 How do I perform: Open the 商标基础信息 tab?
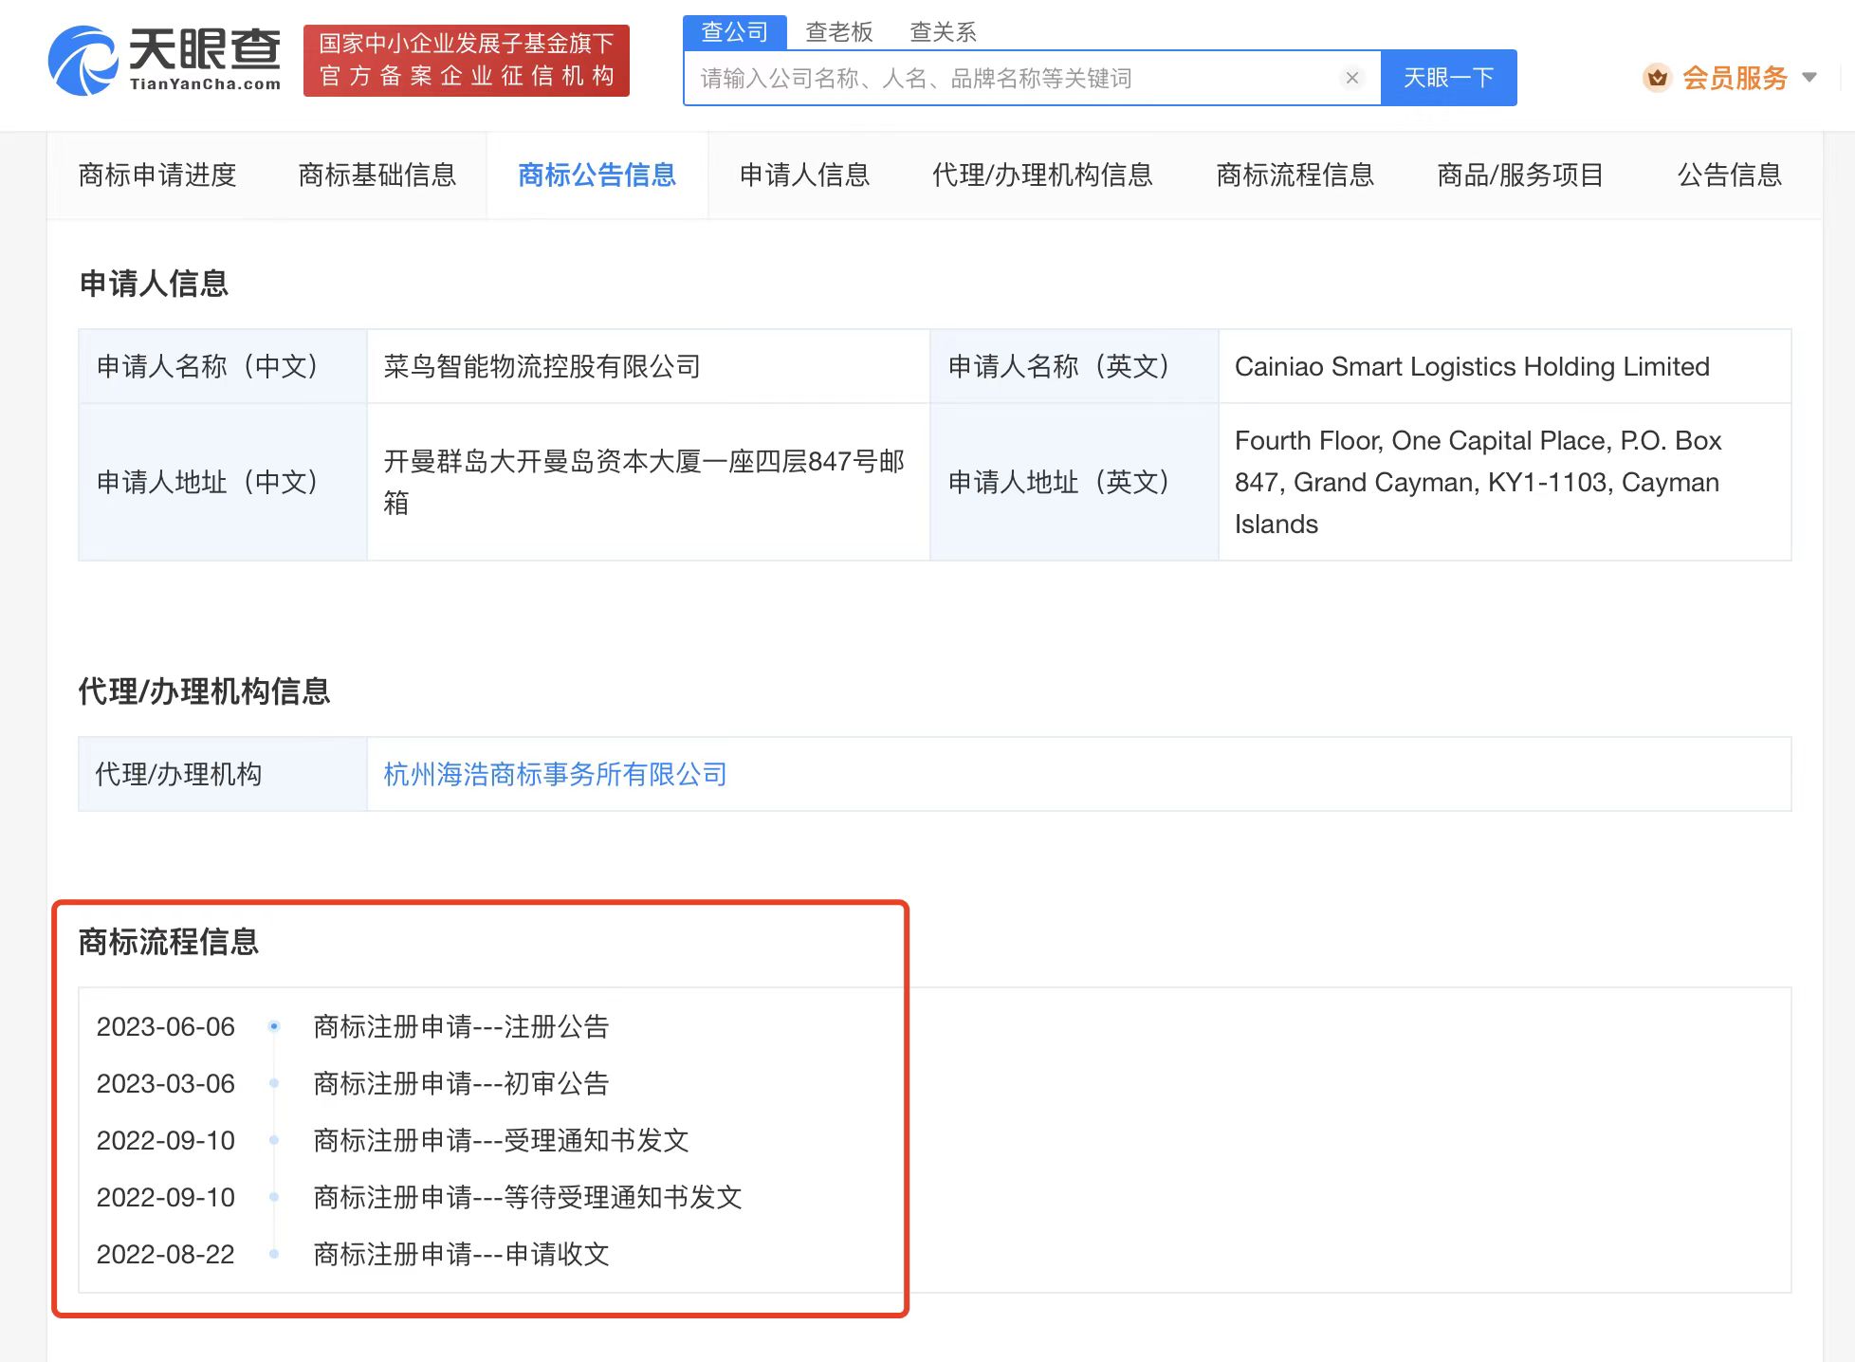(x=377, y=175)
